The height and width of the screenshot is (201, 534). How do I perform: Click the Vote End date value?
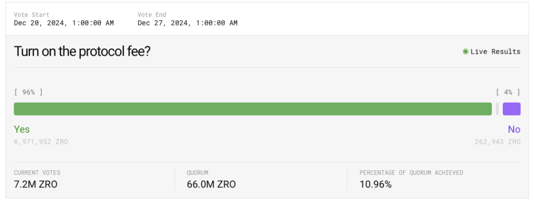[188, 23]
